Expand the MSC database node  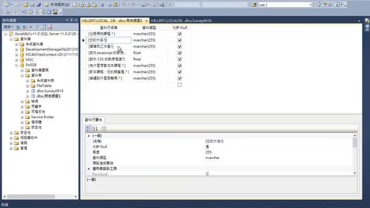coord(17,60)
